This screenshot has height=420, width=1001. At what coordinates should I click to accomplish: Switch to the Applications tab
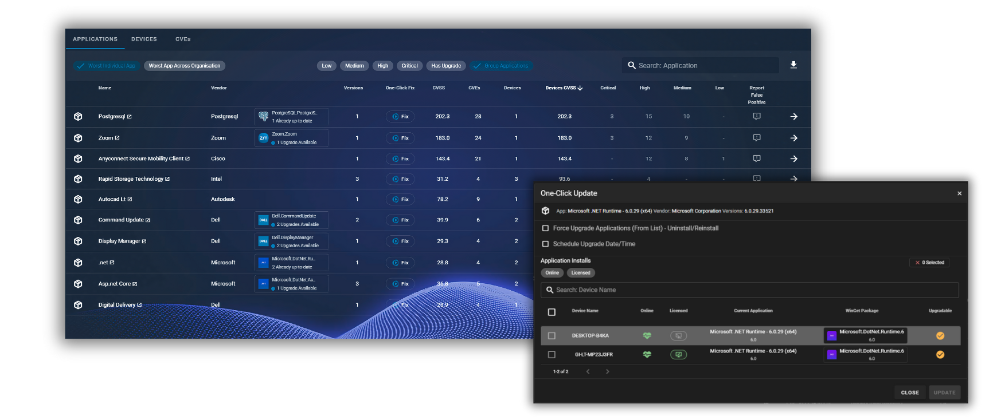click(95, 39)
